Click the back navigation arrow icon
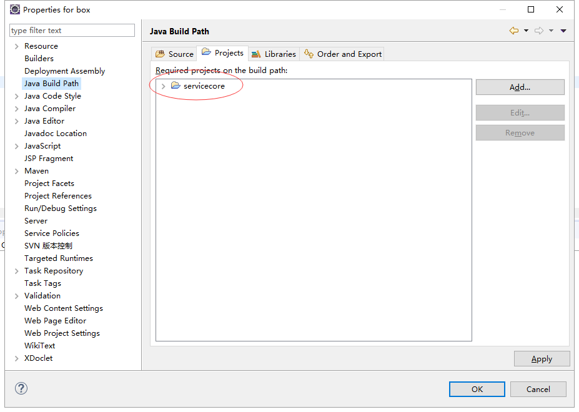The height and width of the screenshot is (412, 579). [x=513, y=31]
